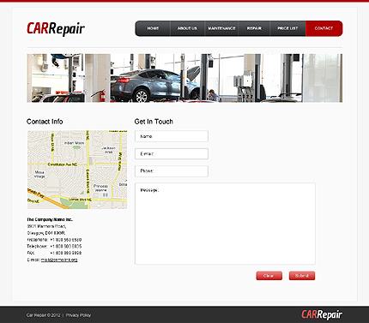369x323 pixels.
Task: Open the Privacy Policy footer link
Action: coord(78,315)
